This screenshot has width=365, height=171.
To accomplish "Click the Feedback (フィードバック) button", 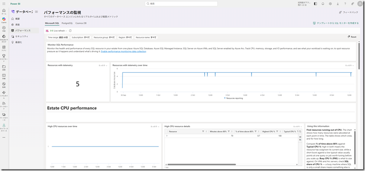I will [x=349, y=12].
